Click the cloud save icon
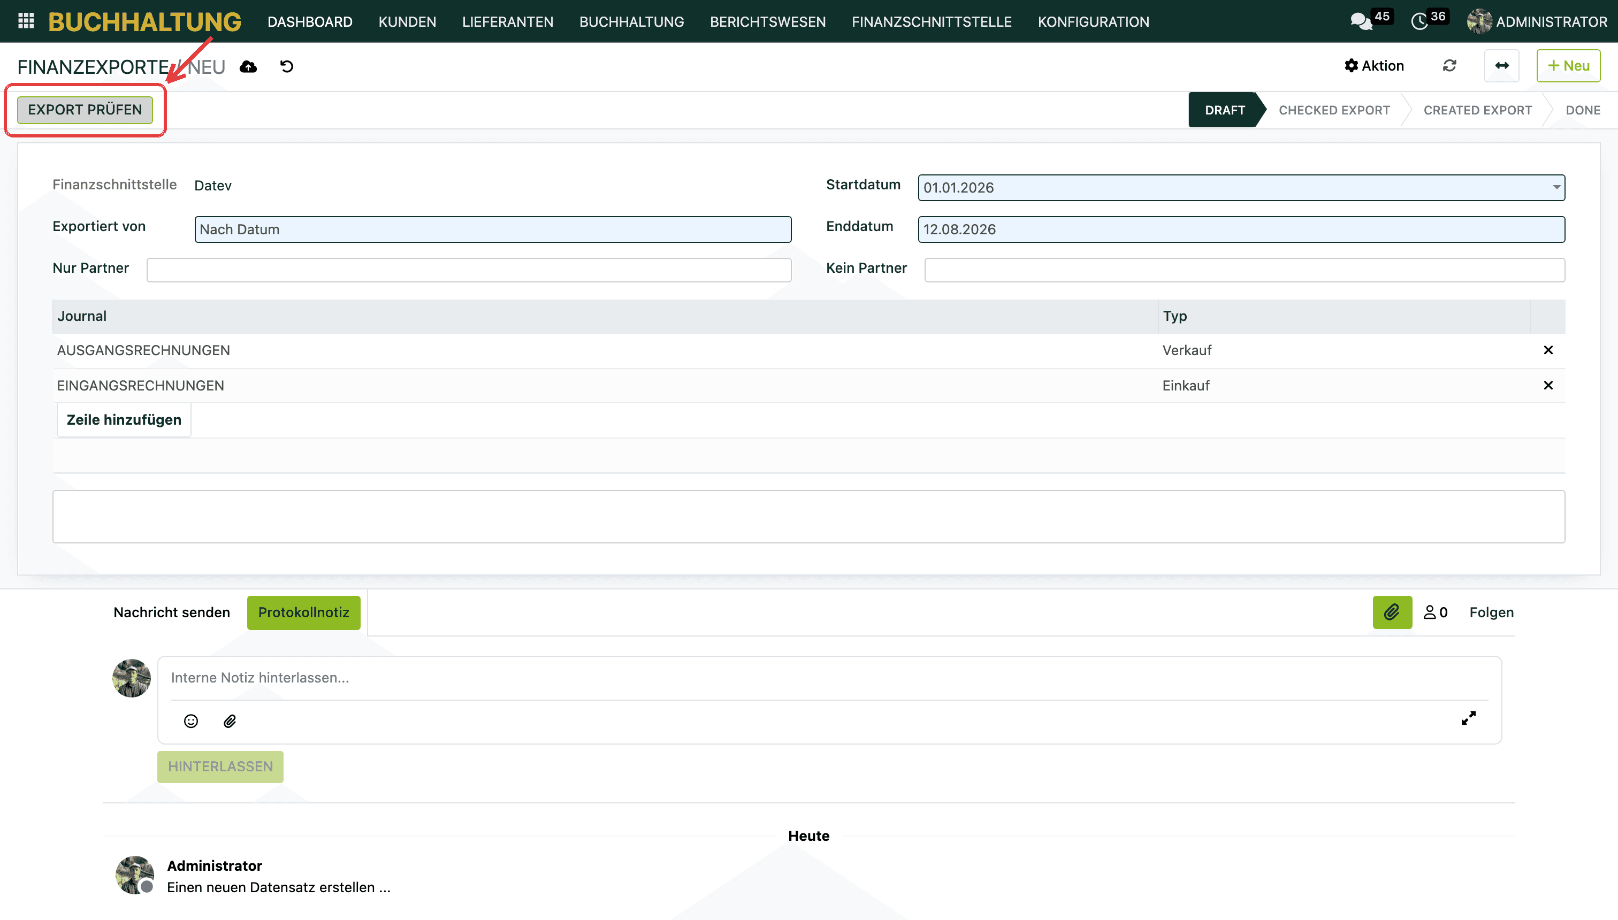 (248, 66)
